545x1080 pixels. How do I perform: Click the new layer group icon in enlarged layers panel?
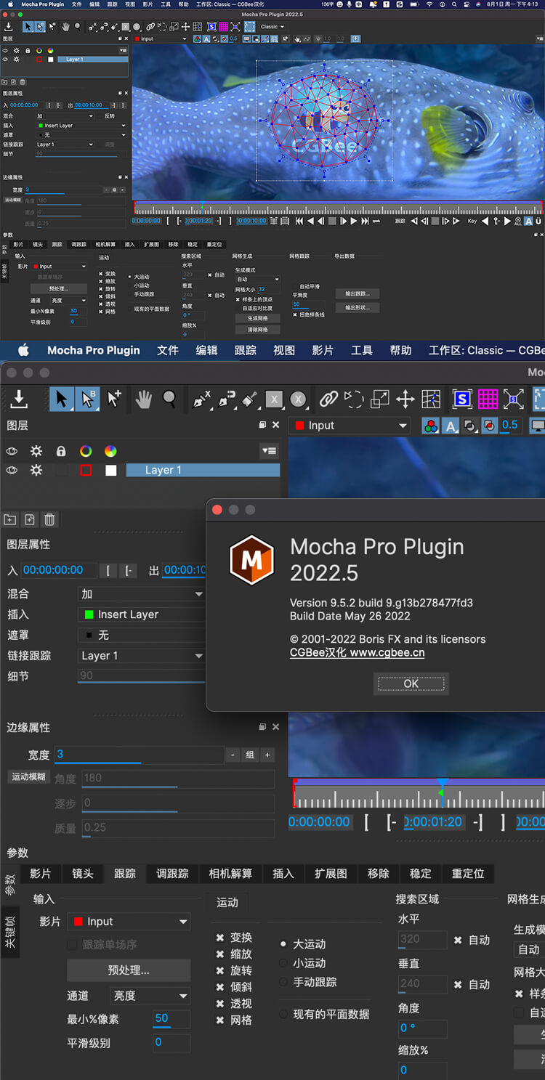(x=10, y=519)
